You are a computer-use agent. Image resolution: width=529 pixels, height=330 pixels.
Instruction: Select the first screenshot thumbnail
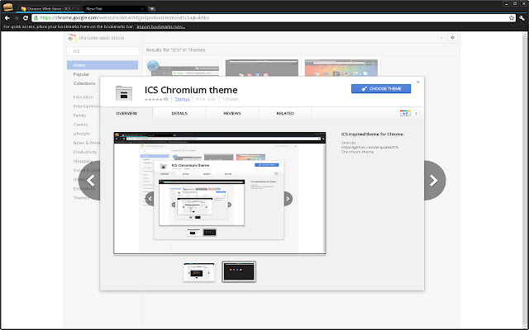(199, 272)
